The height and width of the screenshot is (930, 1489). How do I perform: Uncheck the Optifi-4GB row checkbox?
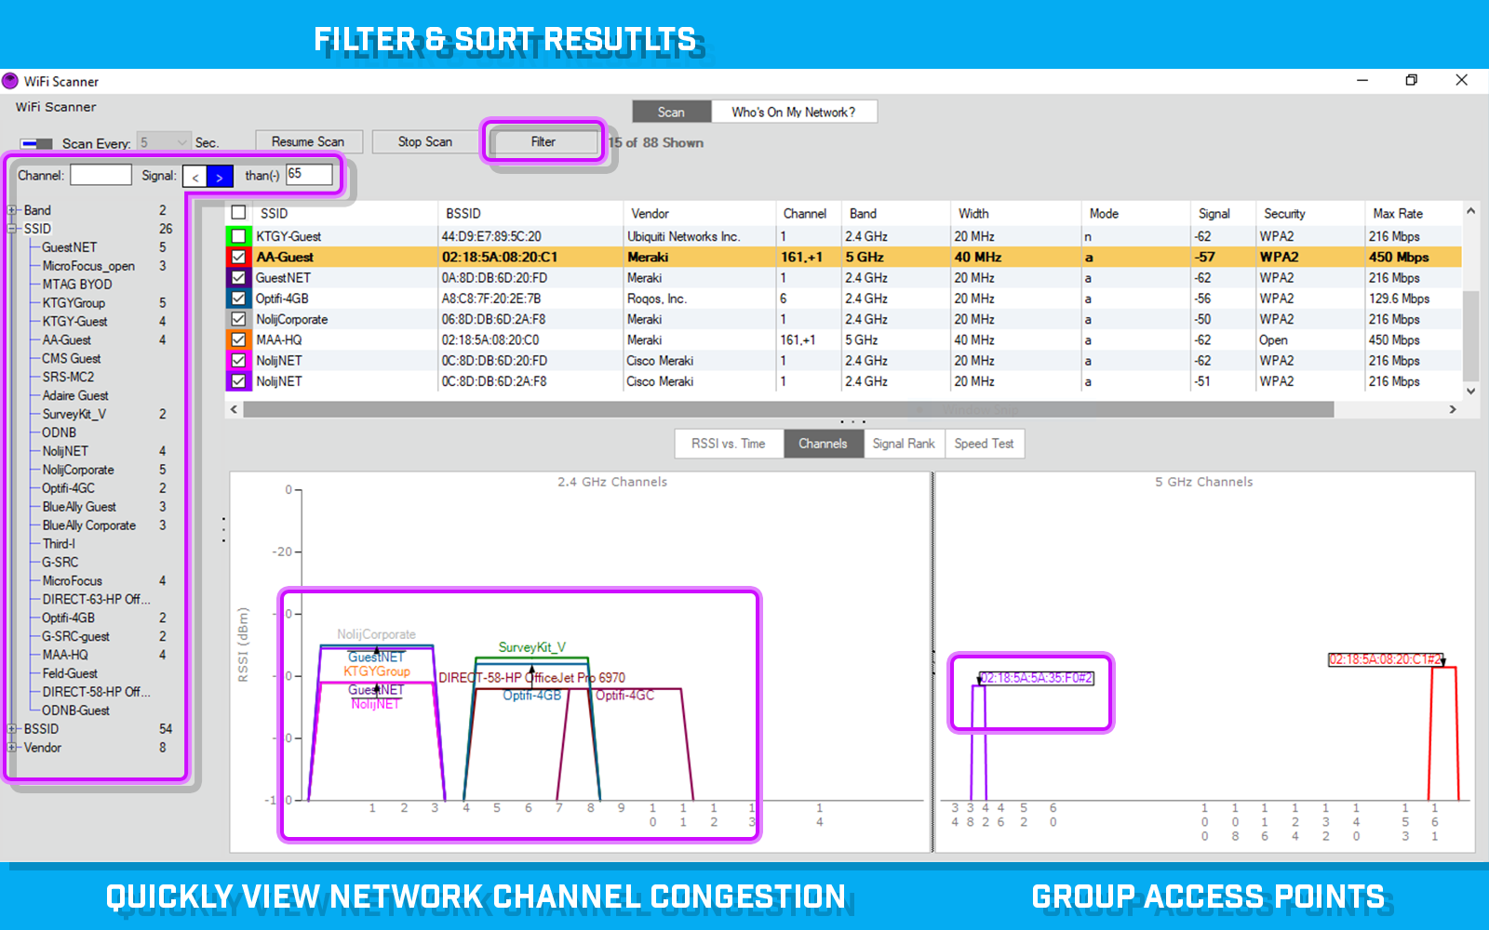[x=238, y=299]
